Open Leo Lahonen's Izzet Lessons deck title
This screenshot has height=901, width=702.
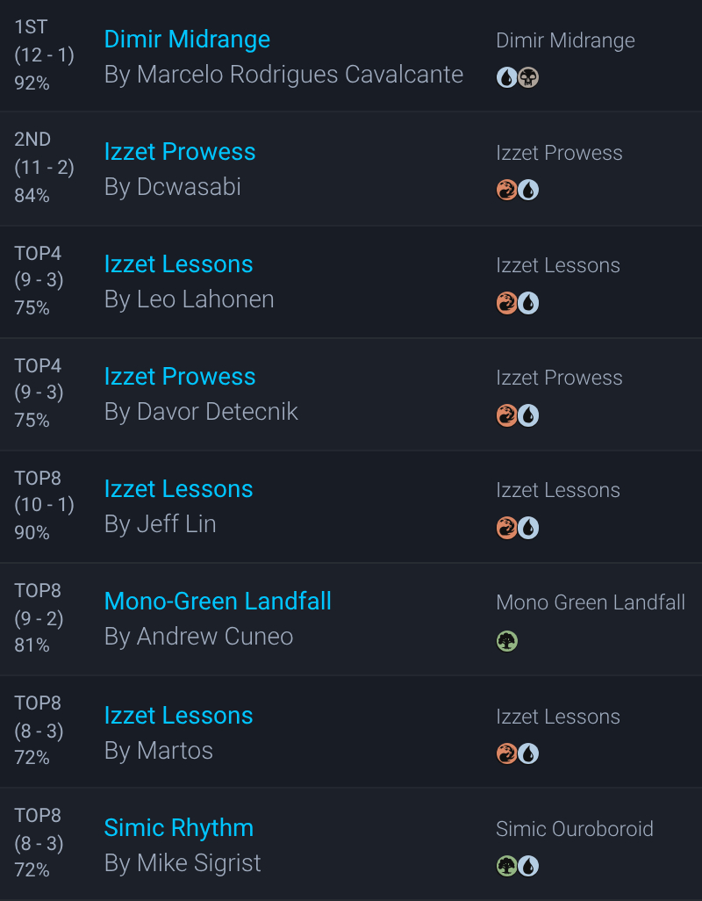point(178,264)
